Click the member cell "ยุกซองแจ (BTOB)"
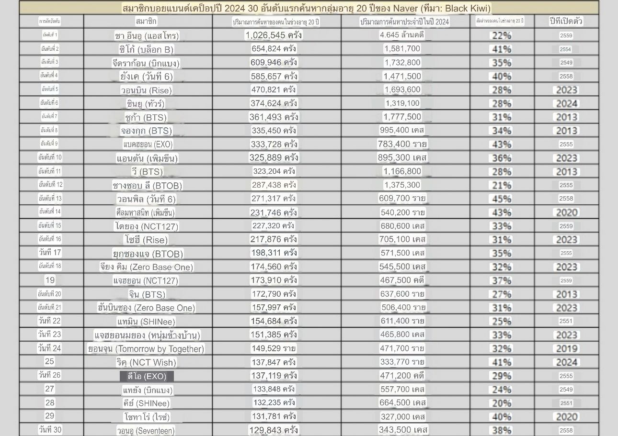Image resolution: width=618 pixels, height=436 pixels. click(x=148, y=254)
